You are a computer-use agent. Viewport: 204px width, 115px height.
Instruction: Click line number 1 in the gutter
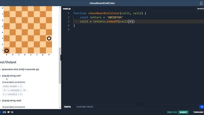[69, 13]
